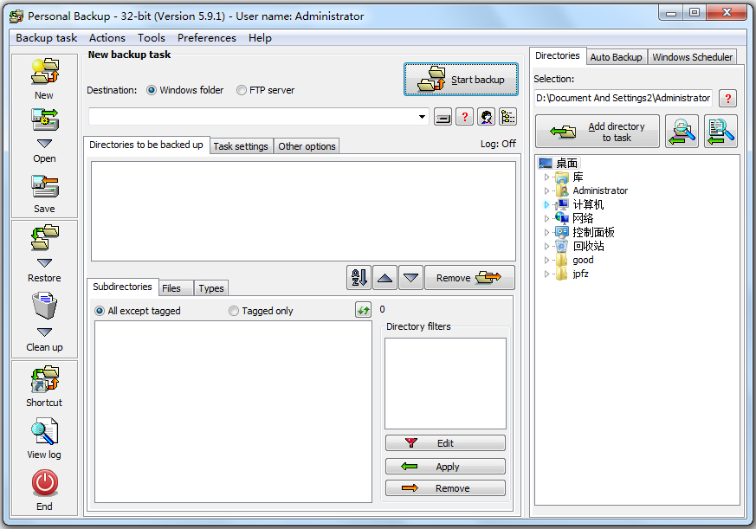Click the person icon near destination field
756x529 pixels.
tap(486, 117)
